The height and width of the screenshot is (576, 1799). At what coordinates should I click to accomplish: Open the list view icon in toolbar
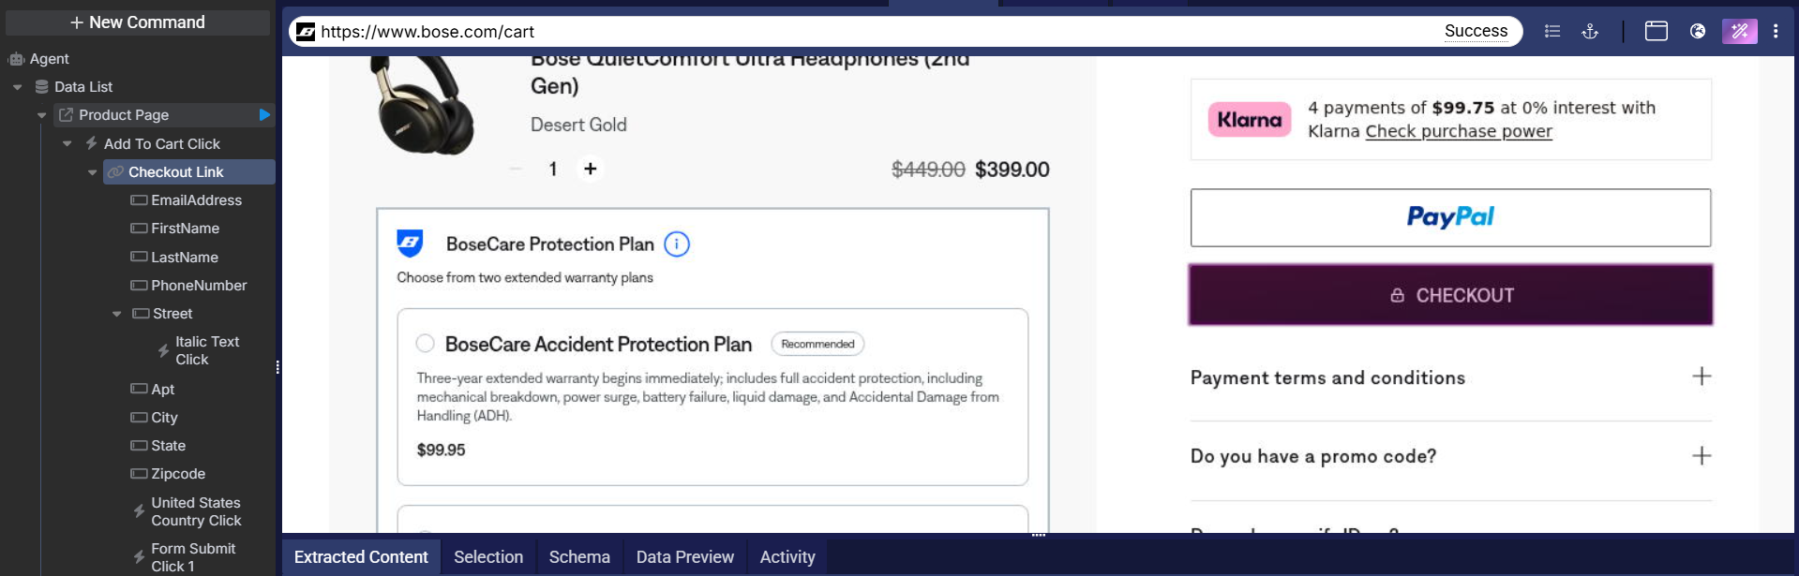pos(1552,31)
